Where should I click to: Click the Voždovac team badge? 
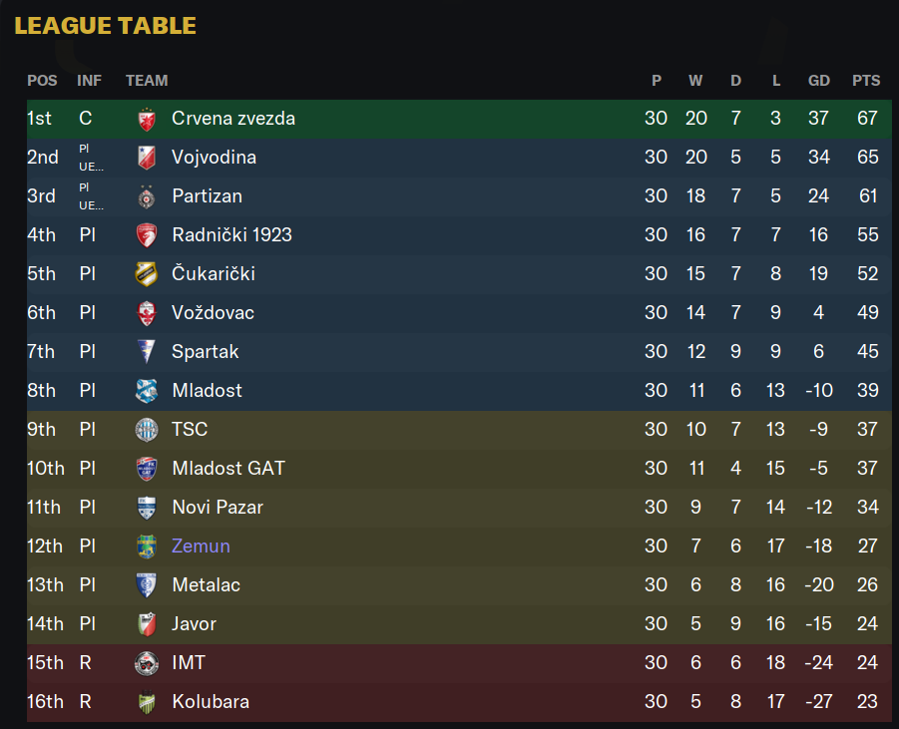coord(147,313)
